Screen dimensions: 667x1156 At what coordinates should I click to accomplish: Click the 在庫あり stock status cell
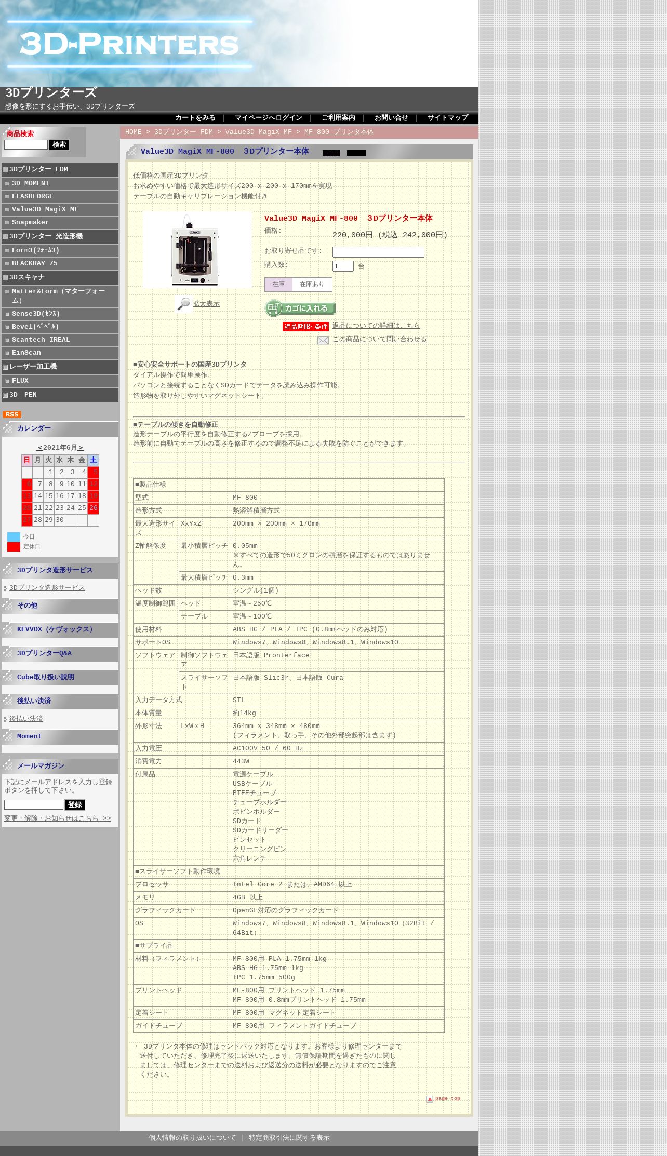tap(312, 285)
